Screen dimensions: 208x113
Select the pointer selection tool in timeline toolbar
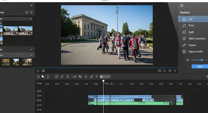[x=38, y=77]
